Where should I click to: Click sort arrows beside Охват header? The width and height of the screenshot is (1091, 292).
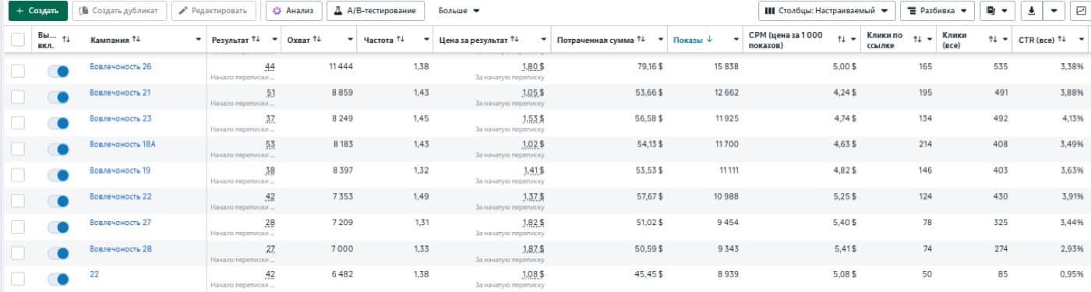317,39
